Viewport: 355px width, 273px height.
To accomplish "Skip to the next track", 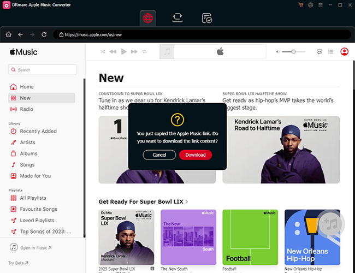I will [134, 52].
